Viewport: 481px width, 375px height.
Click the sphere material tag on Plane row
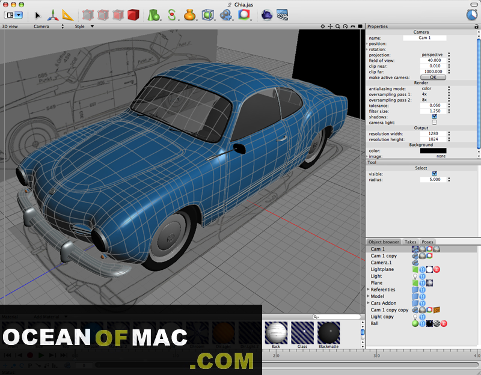point(429,283)
